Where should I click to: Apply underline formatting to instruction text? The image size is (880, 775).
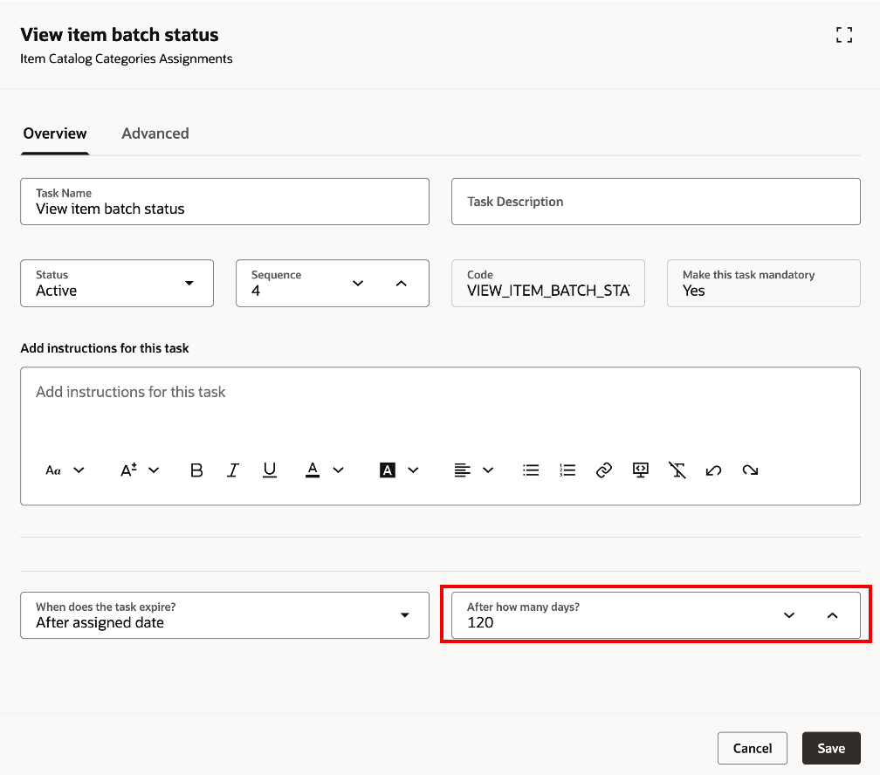(x=269, y=470)
